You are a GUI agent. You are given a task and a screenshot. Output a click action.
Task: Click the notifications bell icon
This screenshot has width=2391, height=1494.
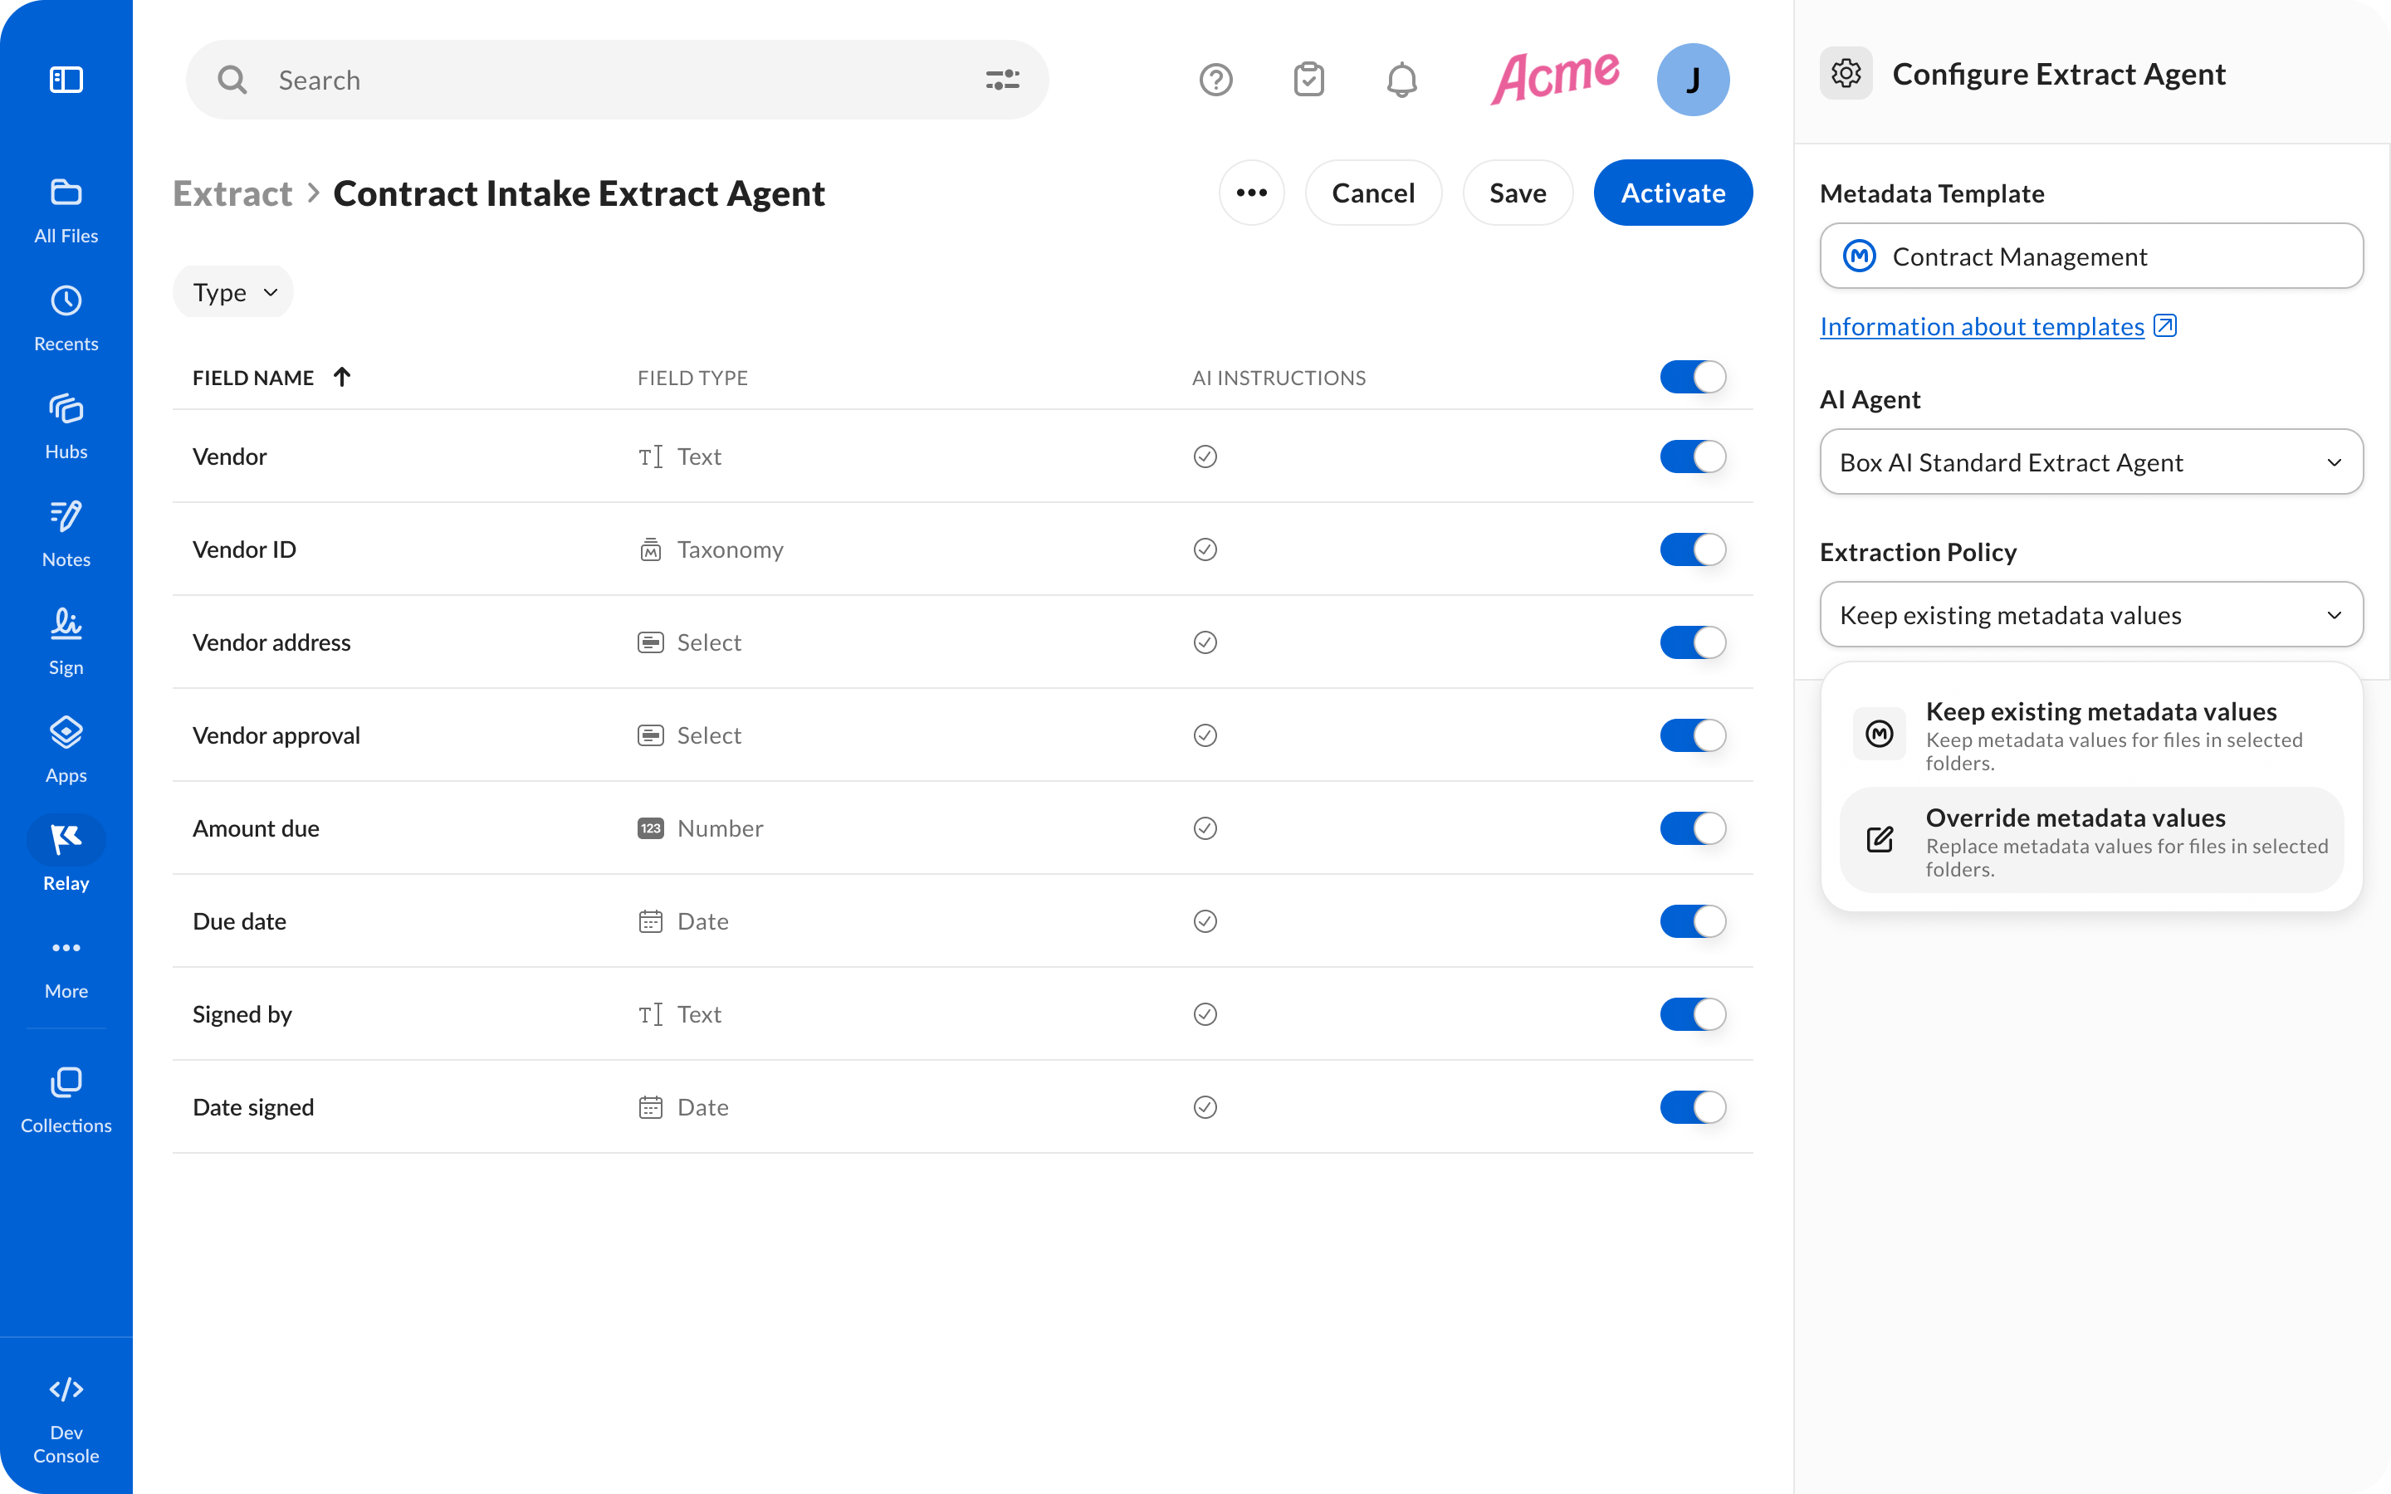point(1401,79)
